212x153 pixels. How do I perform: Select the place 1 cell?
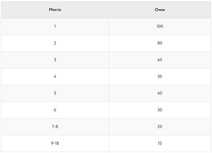55,26
